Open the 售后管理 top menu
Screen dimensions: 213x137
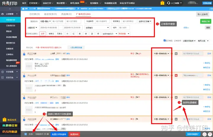(62, 3)
